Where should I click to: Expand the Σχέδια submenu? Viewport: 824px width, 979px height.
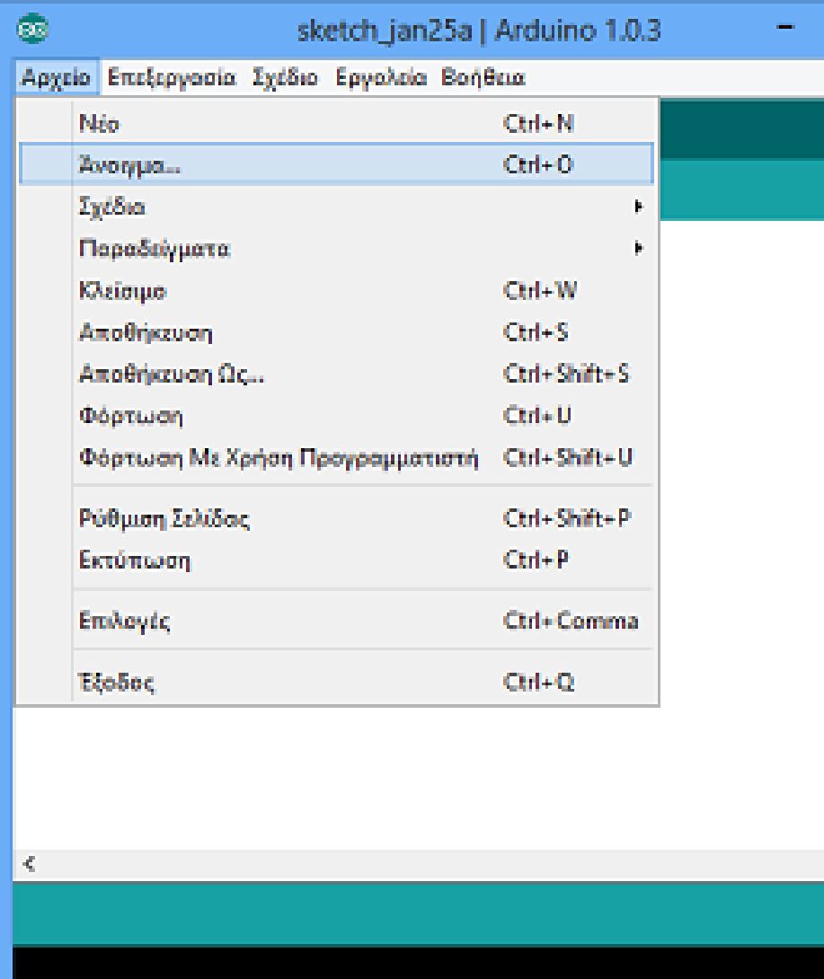(x=336, y=206)
